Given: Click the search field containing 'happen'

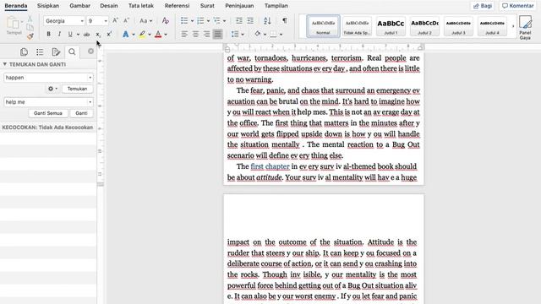Looking at the screenshot, I should 48,78.
